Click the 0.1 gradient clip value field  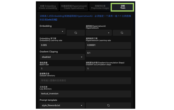[108, 53]
